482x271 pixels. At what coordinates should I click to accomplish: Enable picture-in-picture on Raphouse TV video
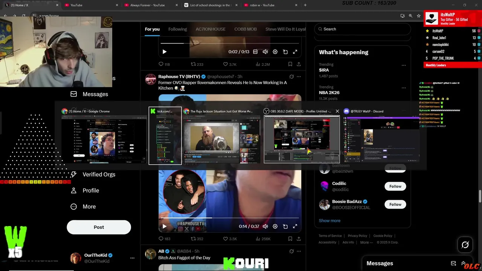pyautogui.click(x=285, y=226)
